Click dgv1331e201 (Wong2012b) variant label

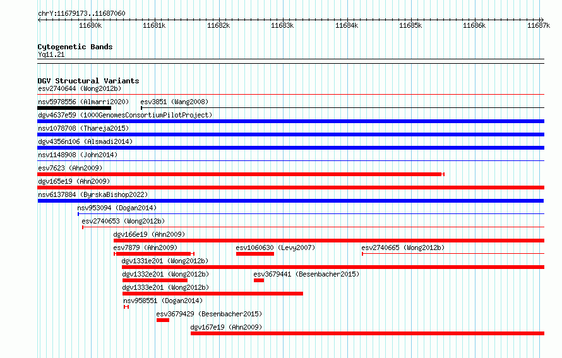tap(165, 261)
